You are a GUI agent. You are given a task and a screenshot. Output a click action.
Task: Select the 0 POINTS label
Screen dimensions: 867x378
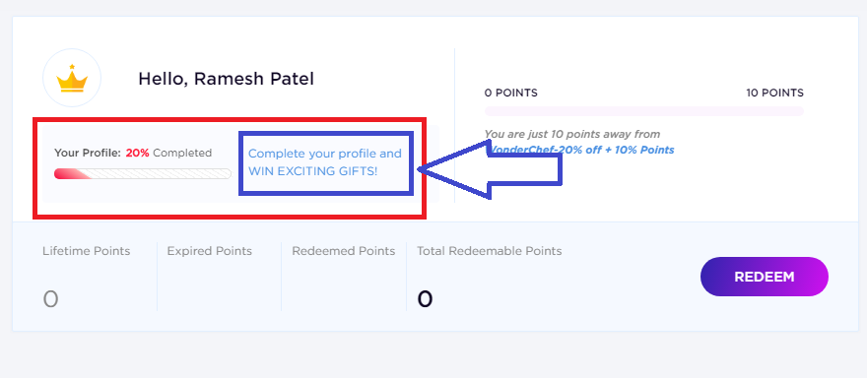click(511, 93)
